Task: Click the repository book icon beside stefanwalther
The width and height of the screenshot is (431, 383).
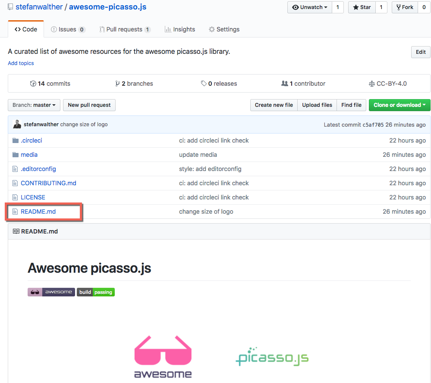Action: point(10,7)
